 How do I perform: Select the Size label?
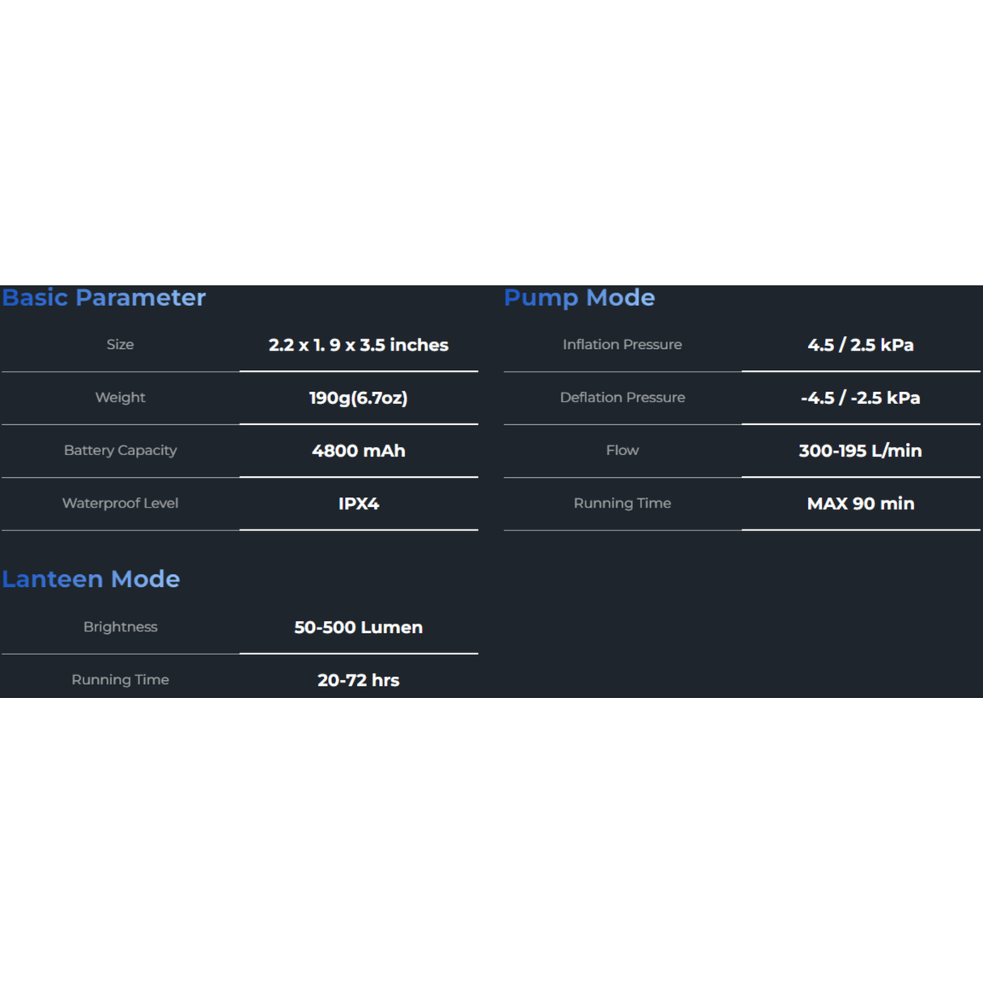[x=120, y=344]
